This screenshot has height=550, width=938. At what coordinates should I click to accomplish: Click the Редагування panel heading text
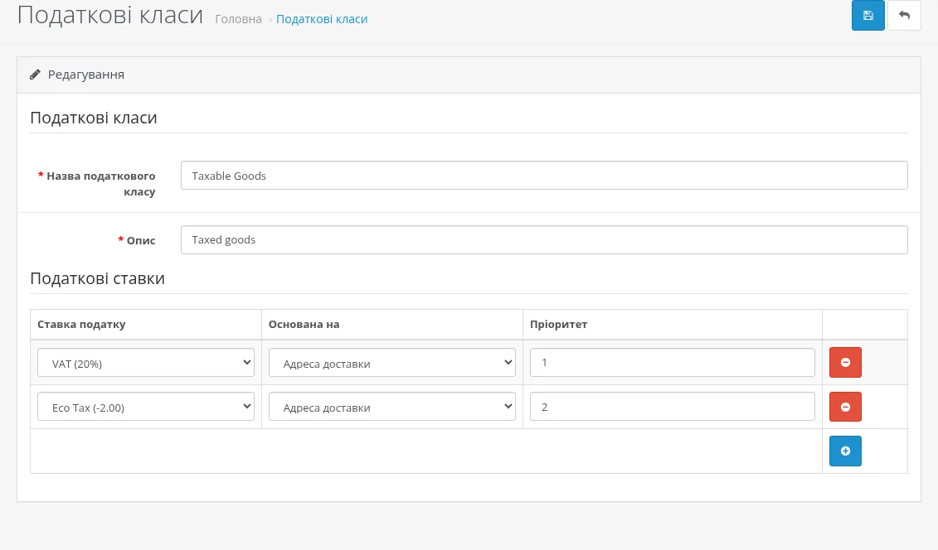[x=86, y=75]
